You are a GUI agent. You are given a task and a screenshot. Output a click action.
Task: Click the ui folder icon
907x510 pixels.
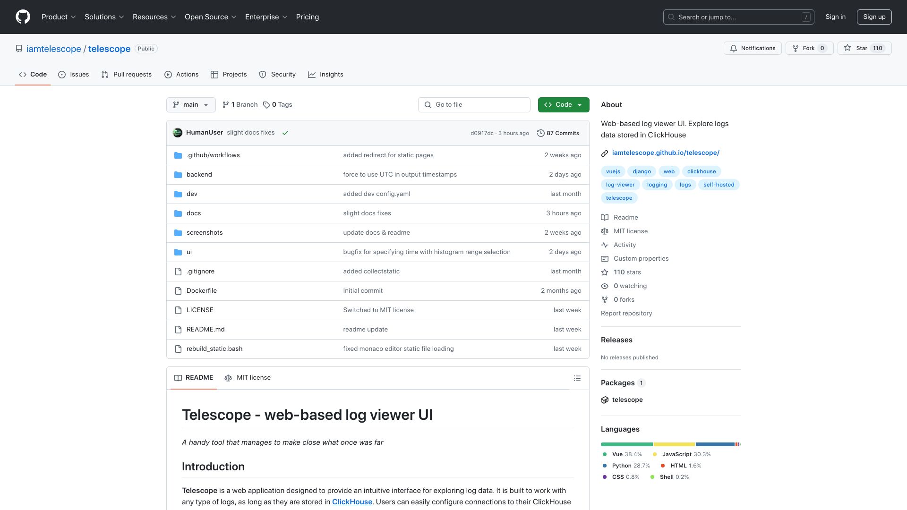pos(178,252)
